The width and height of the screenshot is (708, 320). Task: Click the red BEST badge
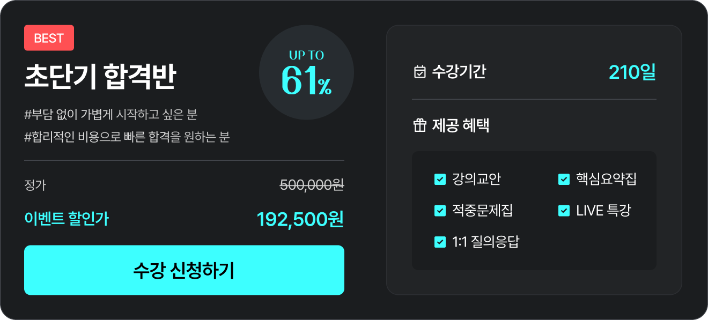click(x=49, y=38)
